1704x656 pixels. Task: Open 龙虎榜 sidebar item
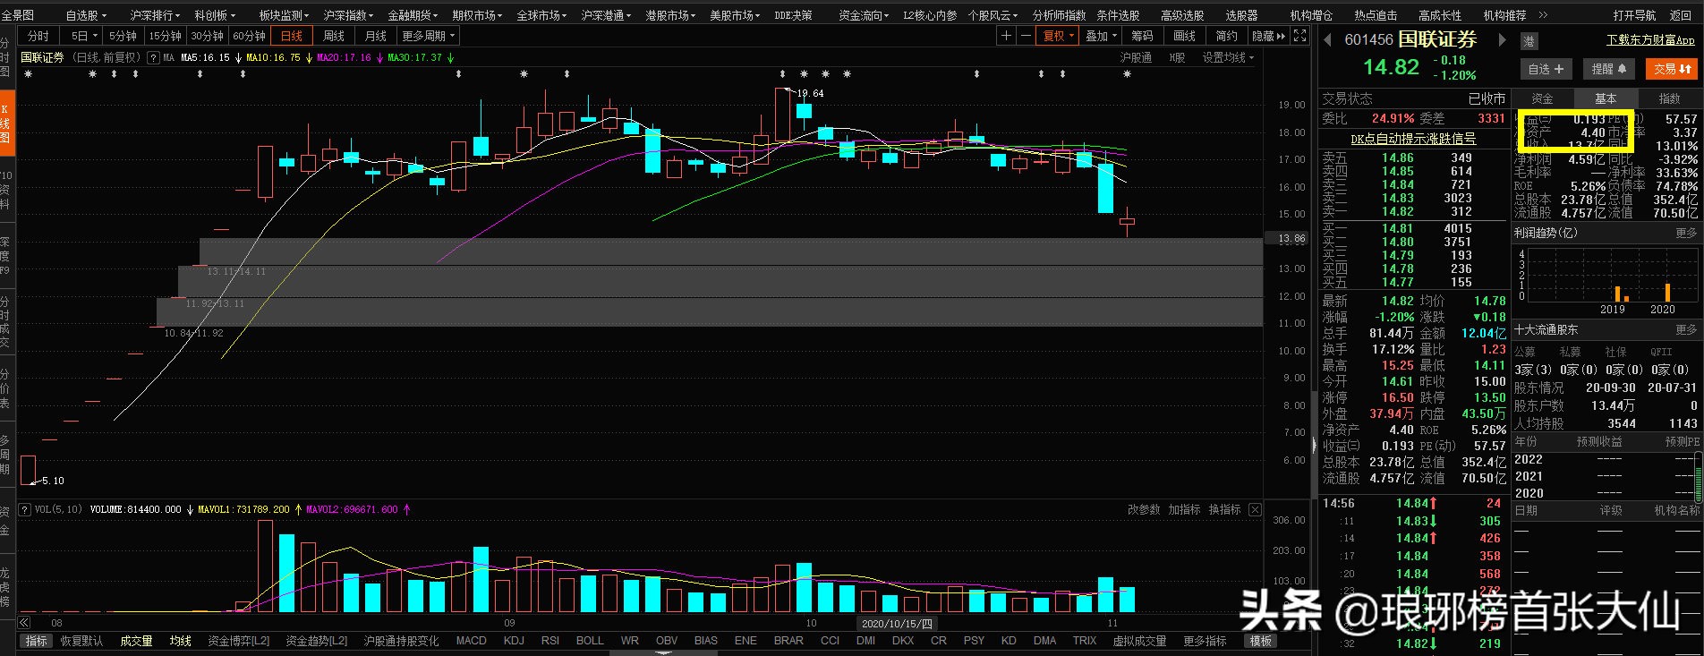coord(5,586)
